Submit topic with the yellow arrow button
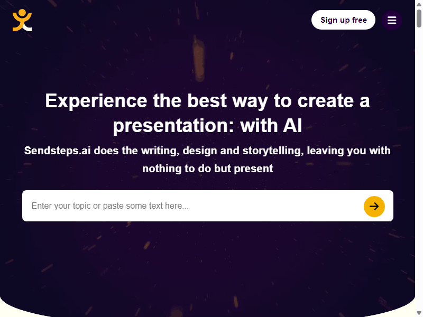The width and height of the screenshot is (423, 317). pos(374,207)
